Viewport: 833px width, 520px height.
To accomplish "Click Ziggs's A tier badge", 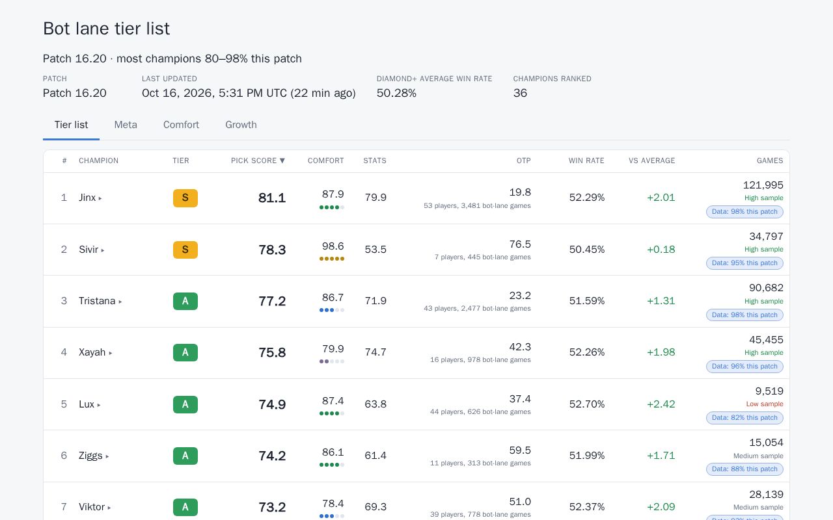I will click(185, 456).
